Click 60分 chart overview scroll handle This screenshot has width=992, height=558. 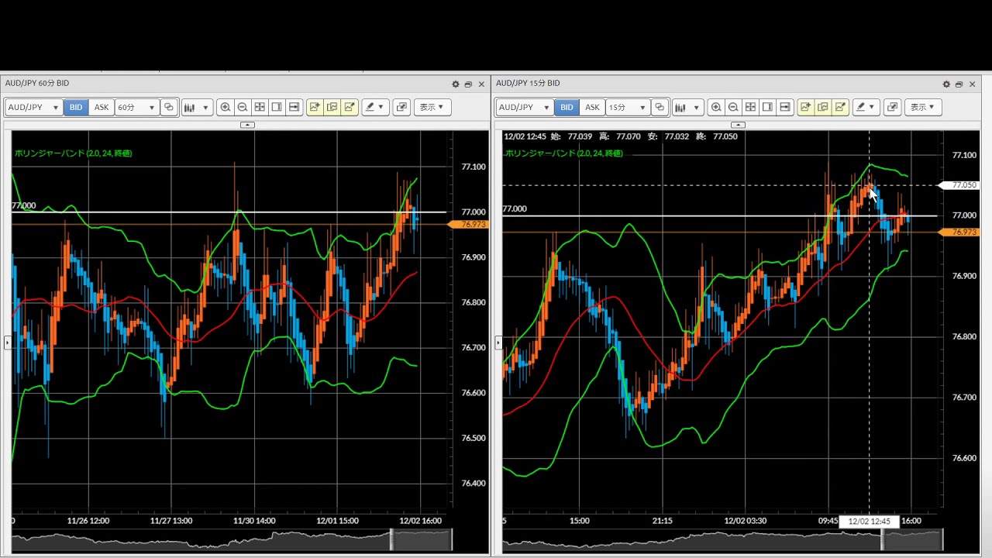(391, 539)
